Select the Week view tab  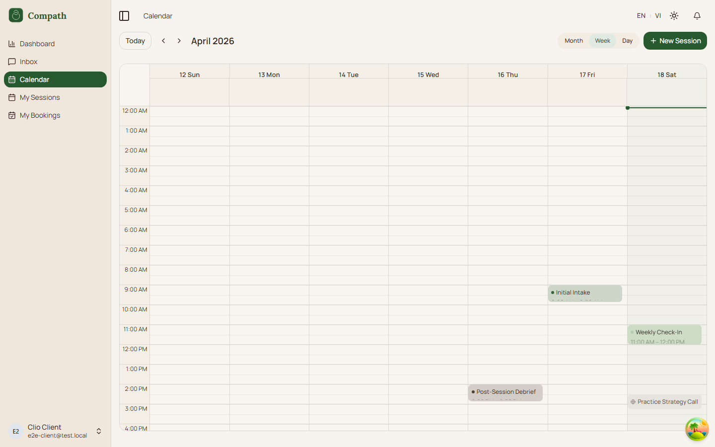point(602,41)
